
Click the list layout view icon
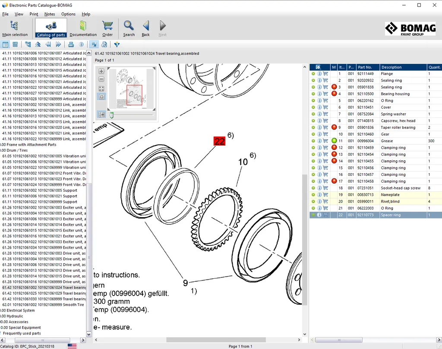[15, 44]
